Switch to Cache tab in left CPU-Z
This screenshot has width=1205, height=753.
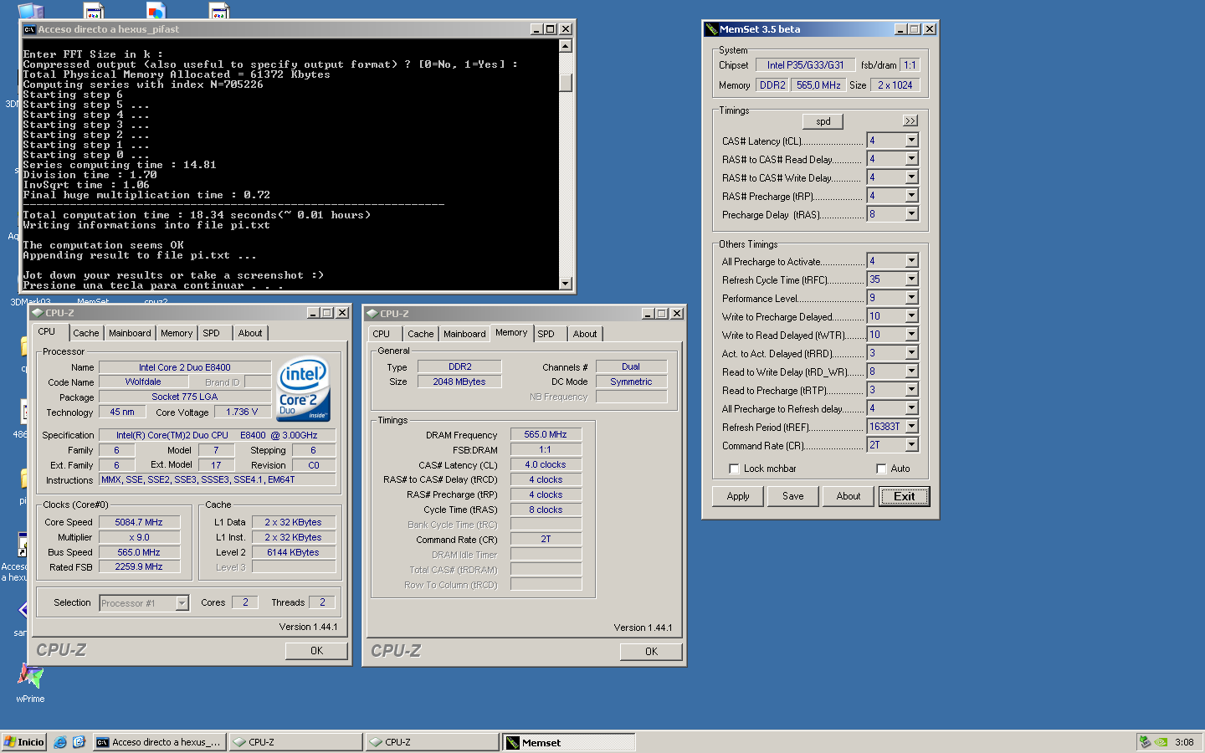(x=86, y=333)
